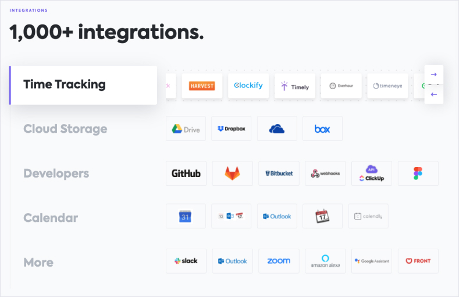
Task: Click the Outlook card in More row
Action: coord(233,261)
